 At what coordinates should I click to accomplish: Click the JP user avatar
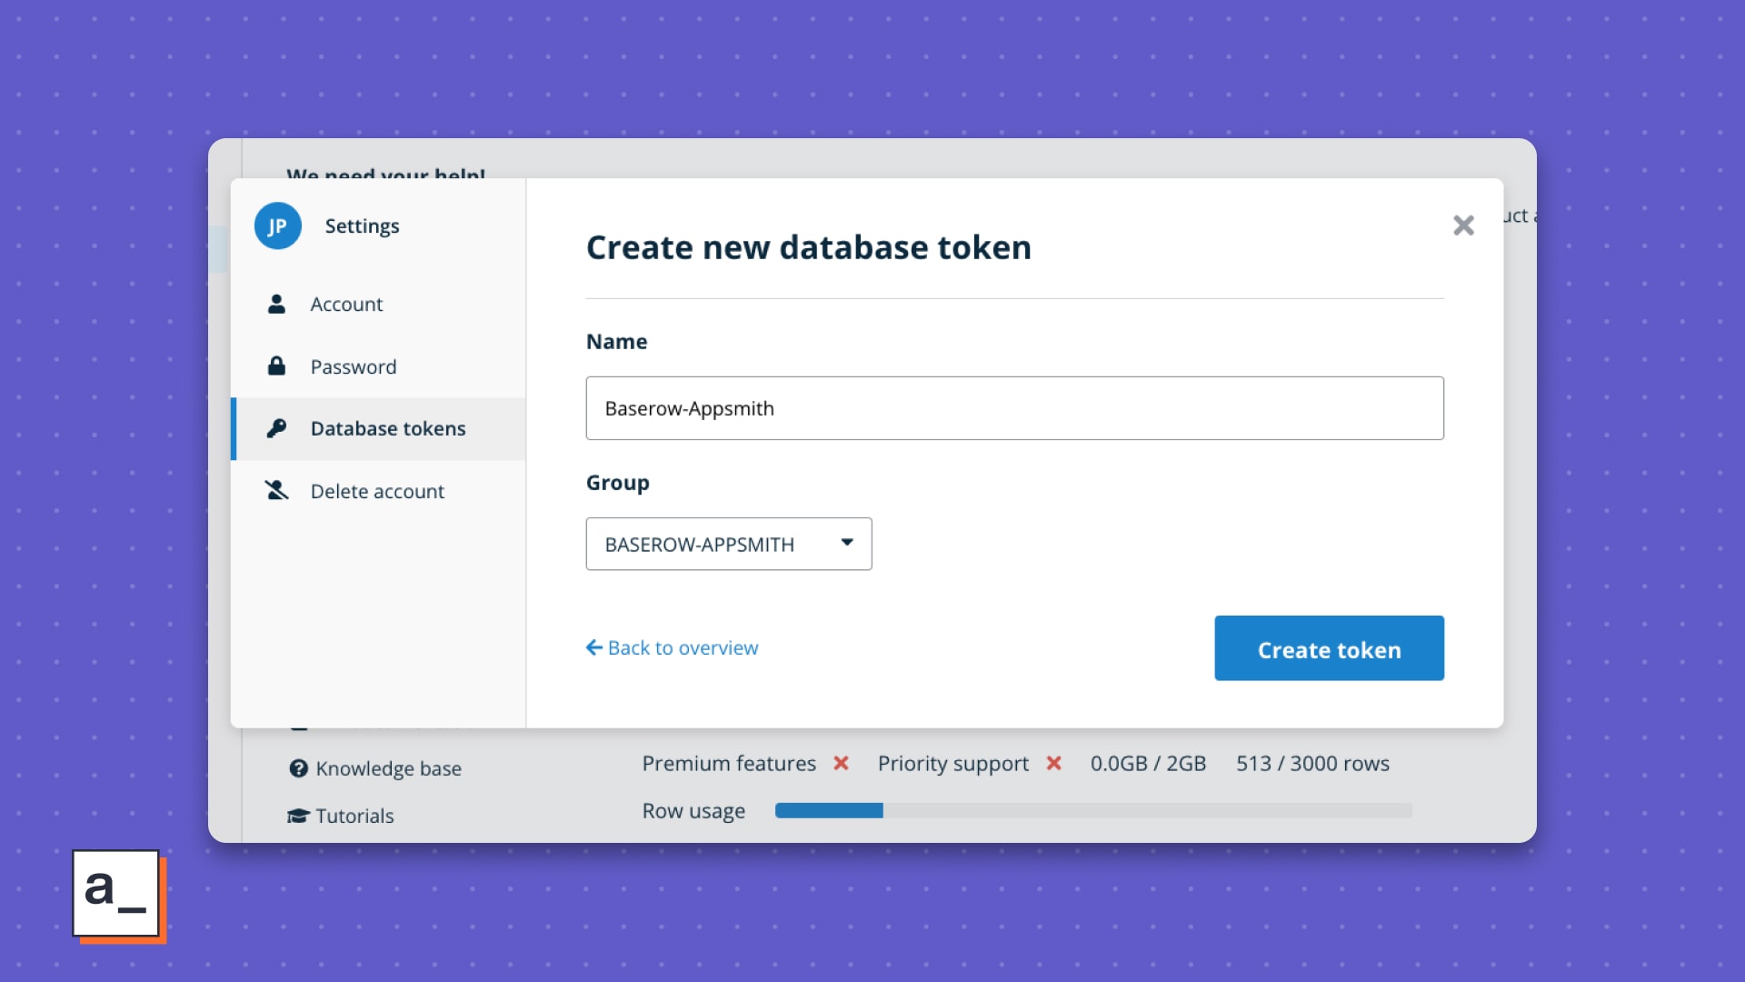pos(277,225)
